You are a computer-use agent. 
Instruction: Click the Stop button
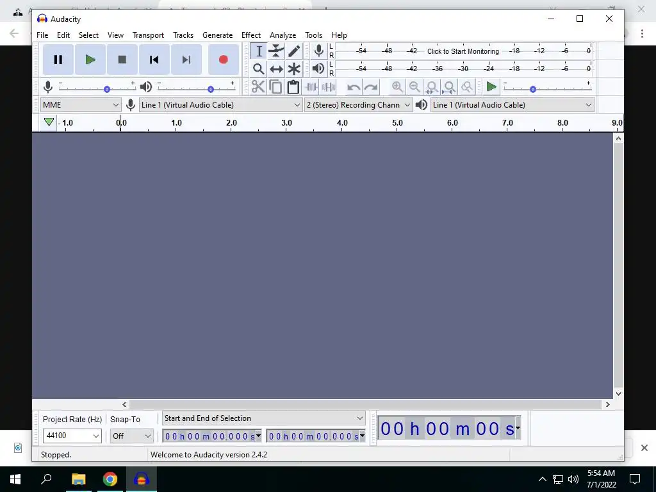pos(122,60)
